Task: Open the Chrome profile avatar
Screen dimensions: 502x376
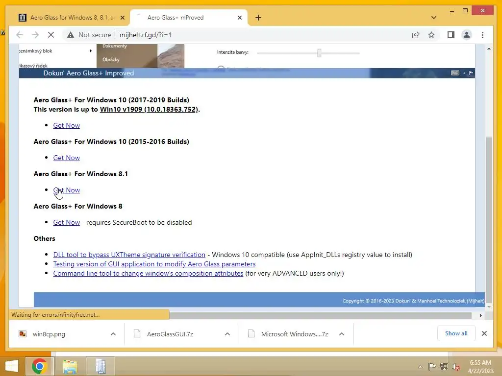Action: point(467,35)
